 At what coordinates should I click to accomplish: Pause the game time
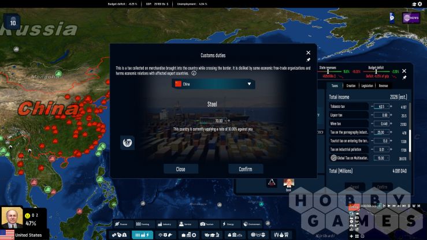click(380, 206)
